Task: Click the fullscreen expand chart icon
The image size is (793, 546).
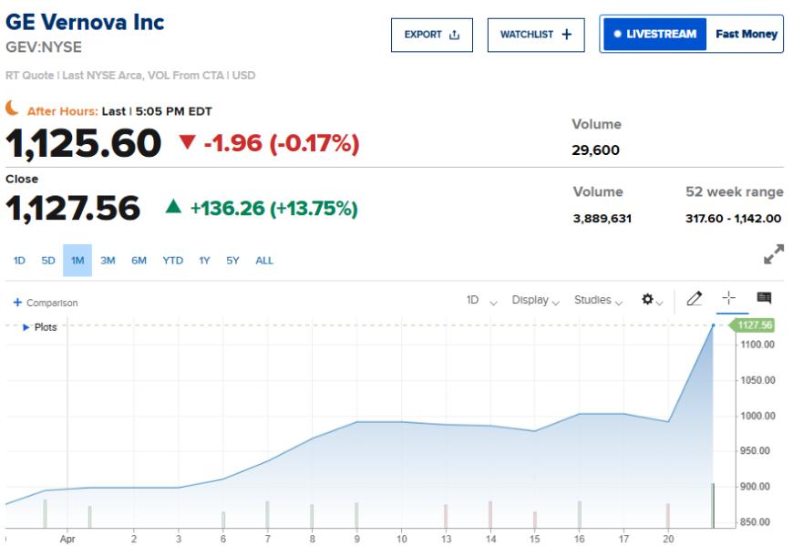Action: (x=774, y=255)
